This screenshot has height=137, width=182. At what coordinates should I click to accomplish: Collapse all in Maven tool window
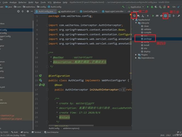(174, 16)
